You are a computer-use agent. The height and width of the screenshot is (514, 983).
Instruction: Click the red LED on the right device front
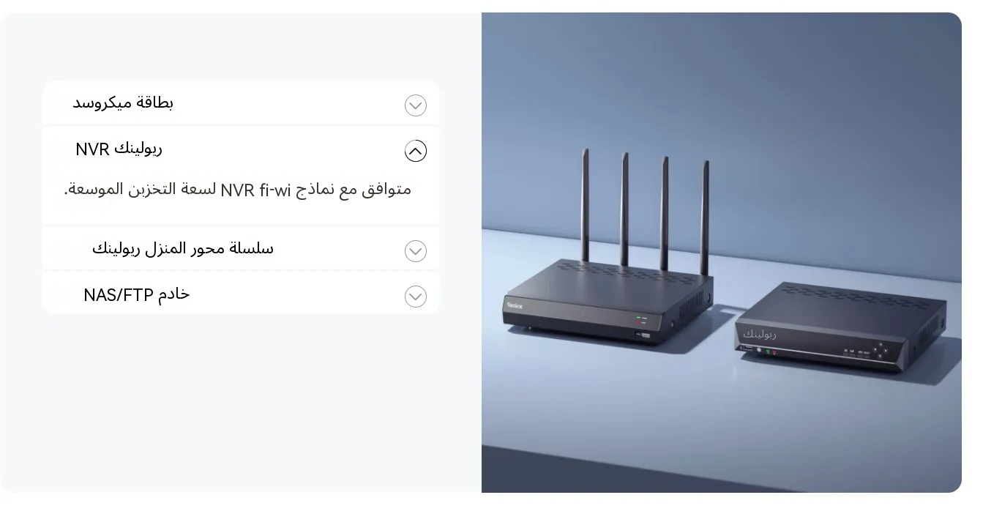point(774,352)
